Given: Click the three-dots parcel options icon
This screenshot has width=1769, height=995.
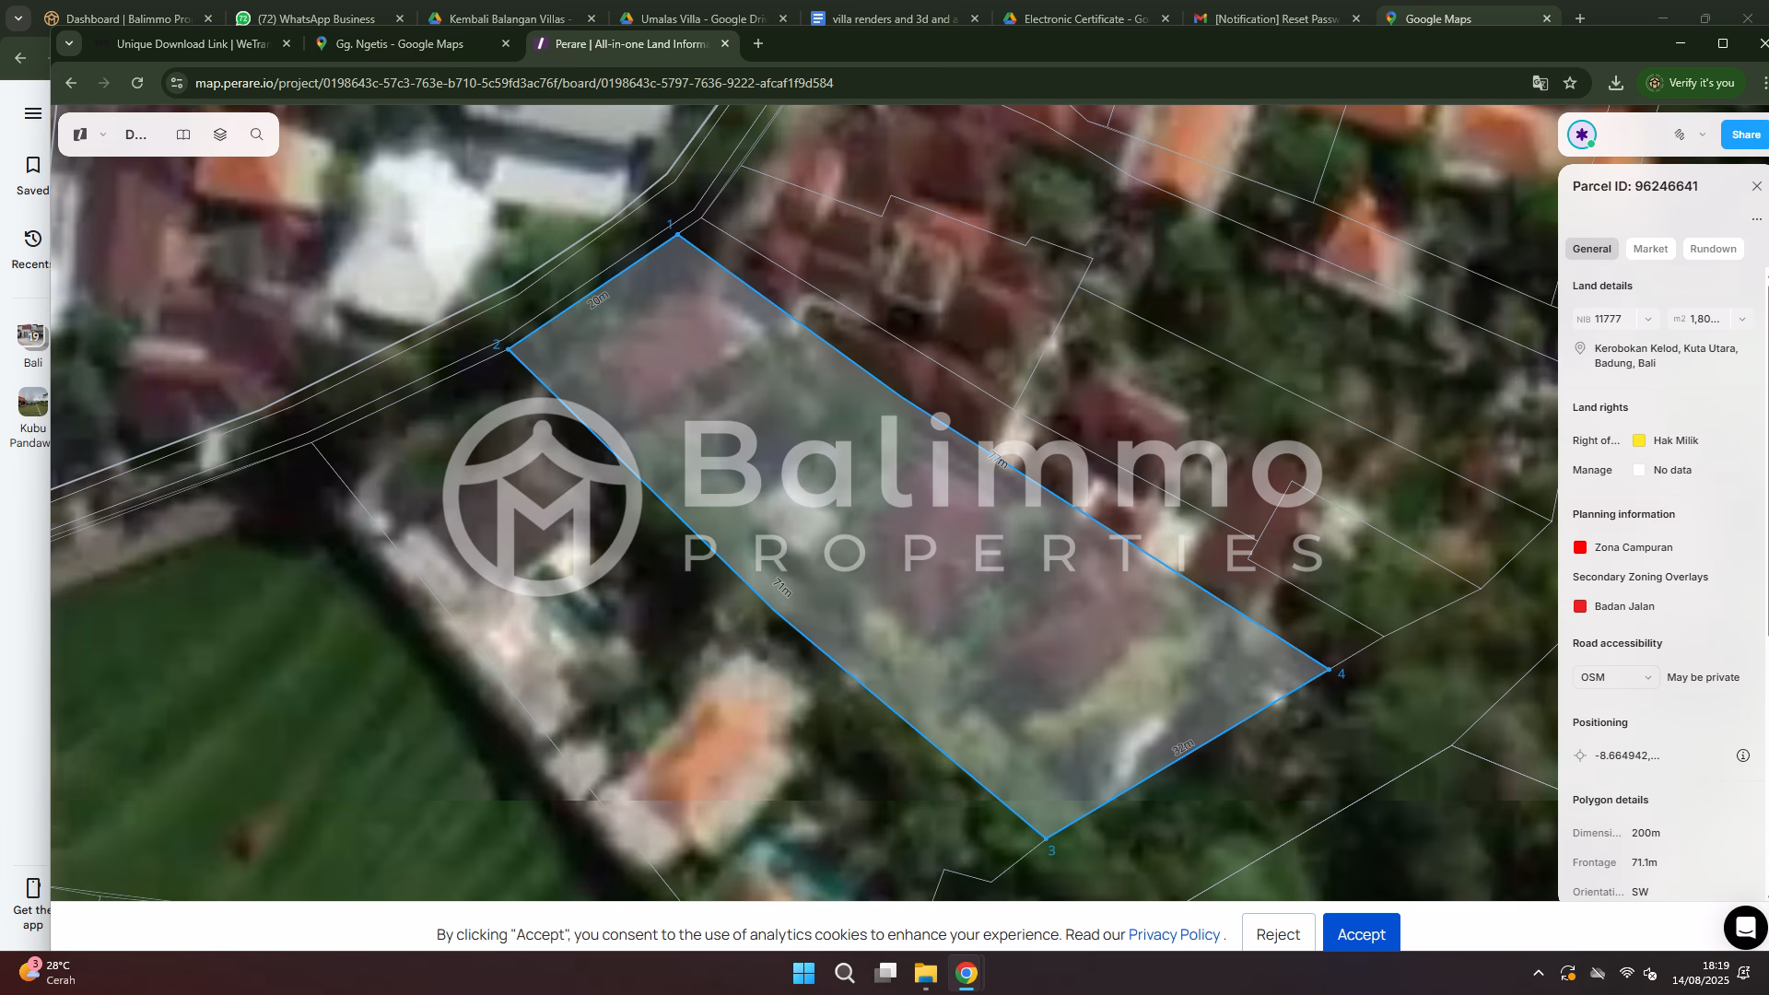Looking at the screenshot, I should pos(1756,219).
